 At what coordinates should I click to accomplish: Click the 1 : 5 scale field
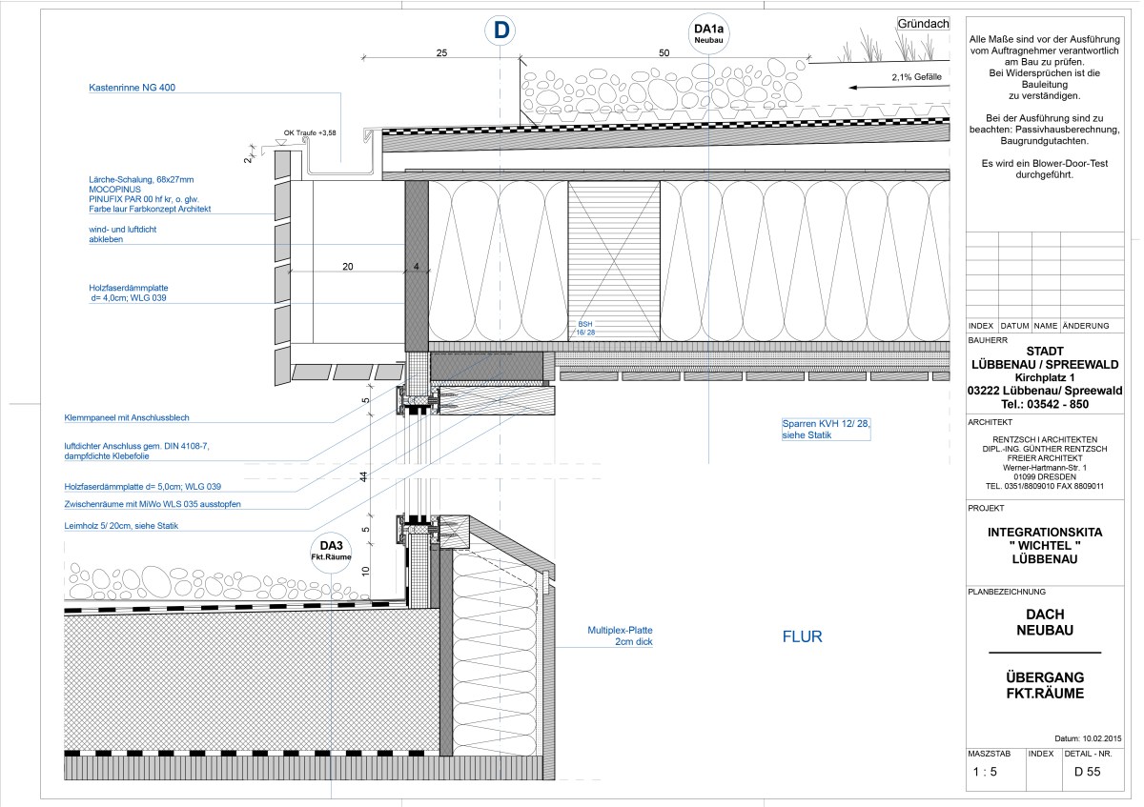(985, 772)
